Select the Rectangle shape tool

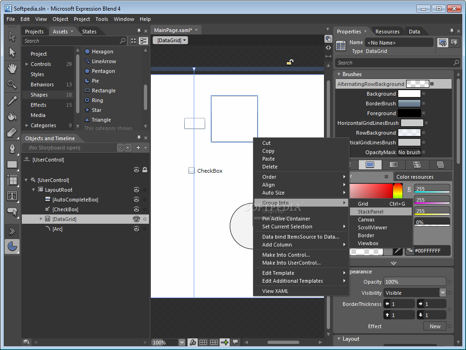point(12,164)
